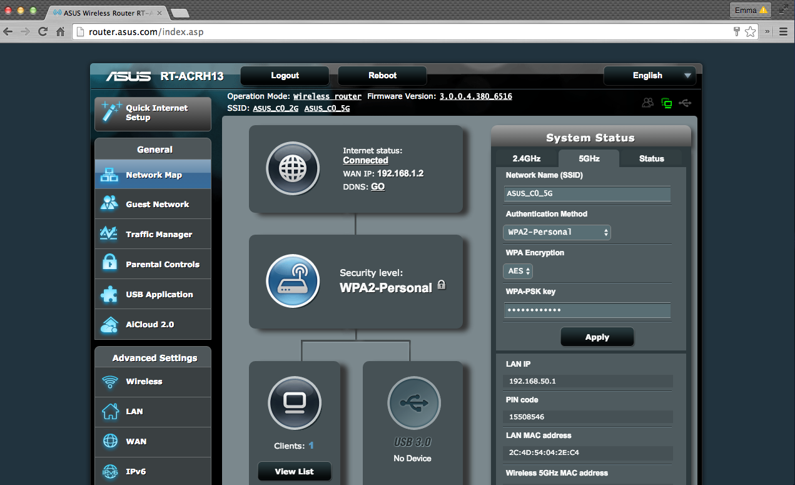This screenshot has width=795, height=485.
Task: Click the wireless router icon
Action: pos(293,281)
